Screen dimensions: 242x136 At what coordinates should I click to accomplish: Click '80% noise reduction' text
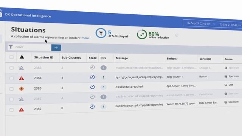tap(159, 35)
